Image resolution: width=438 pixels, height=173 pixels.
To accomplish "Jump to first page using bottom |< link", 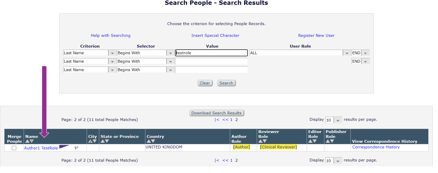I will coord(217,161).
